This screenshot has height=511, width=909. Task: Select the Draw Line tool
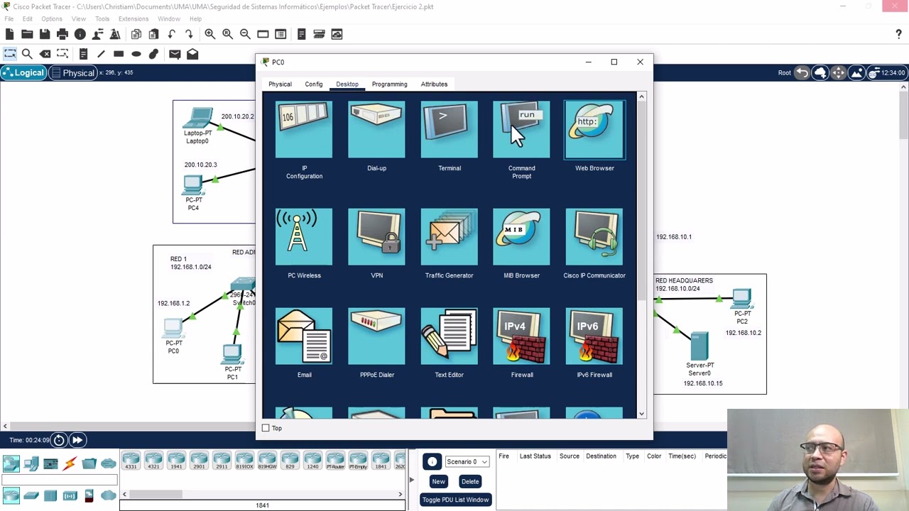click(101, 54)
